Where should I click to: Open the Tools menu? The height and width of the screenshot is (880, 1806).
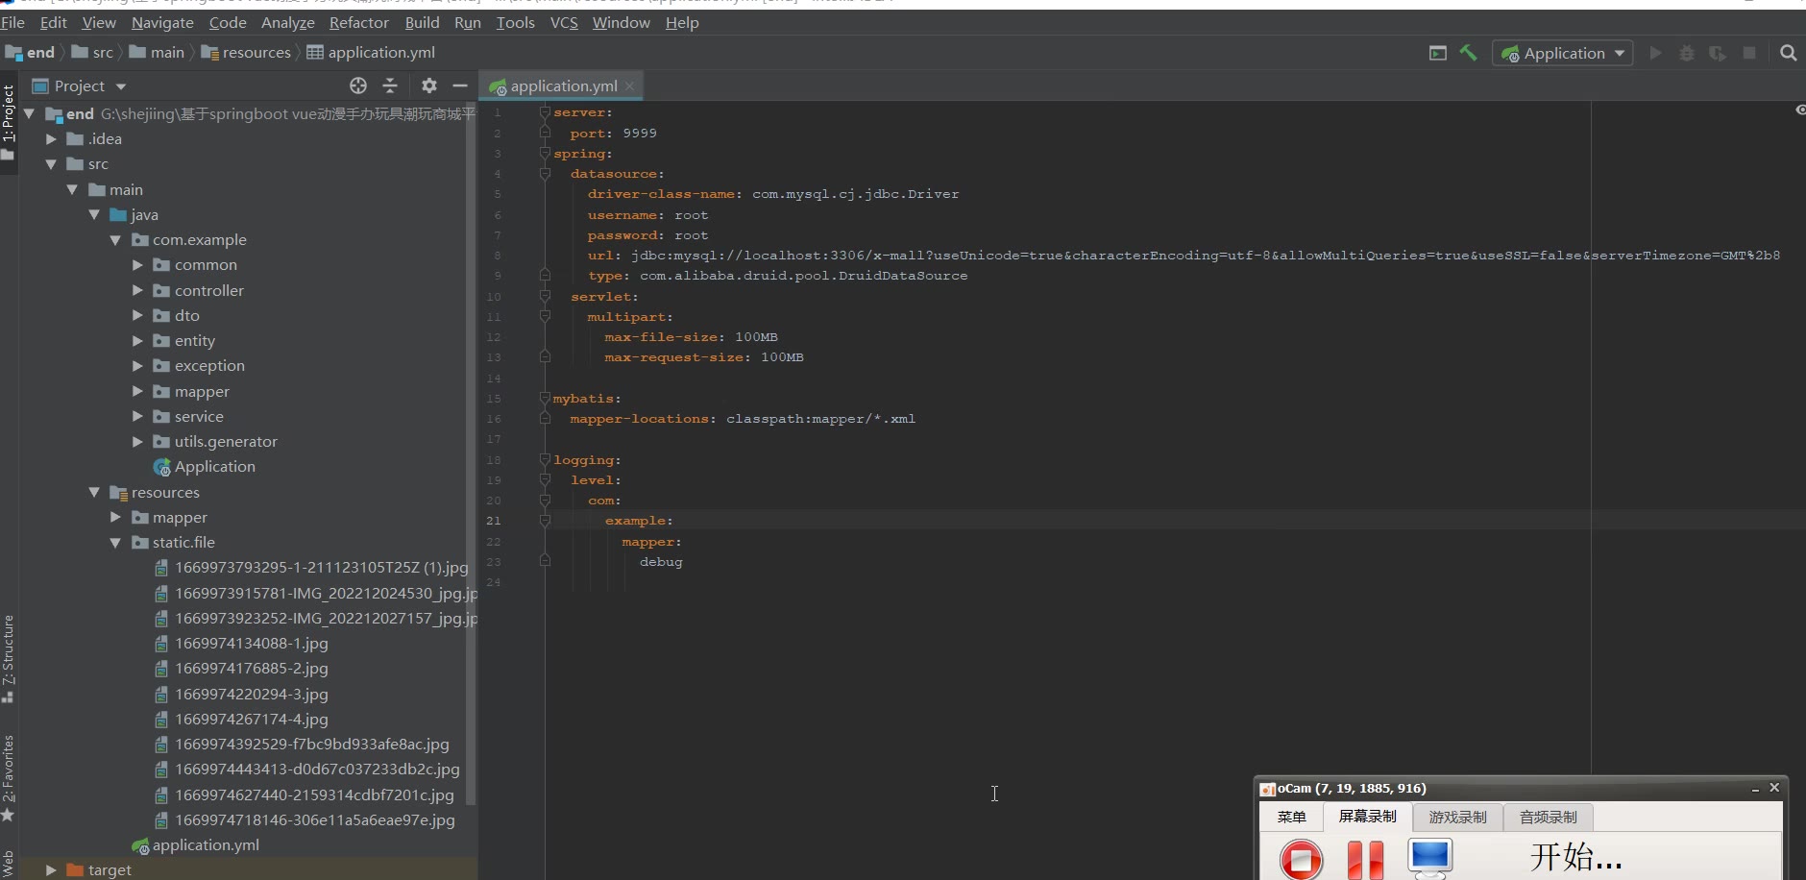pyautogui.click(x=515, y=22)
